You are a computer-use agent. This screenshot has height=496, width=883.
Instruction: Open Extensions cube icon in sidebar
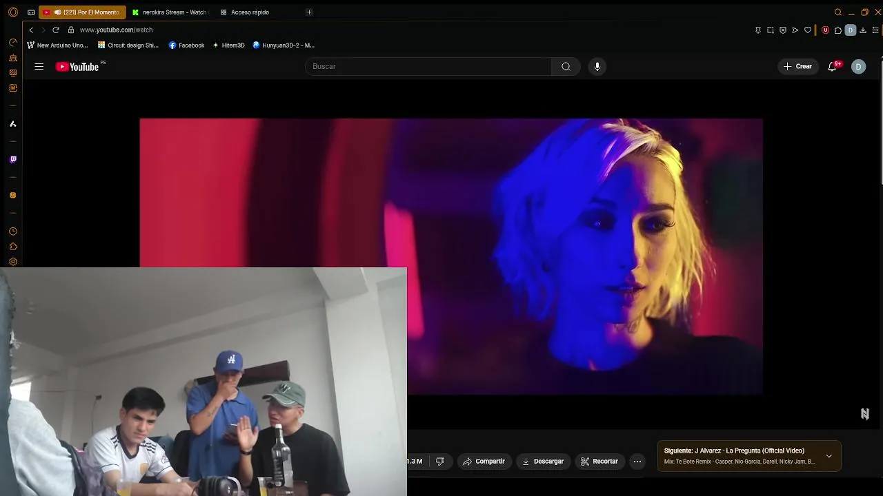pyautogui.click(x=13, y=247)
